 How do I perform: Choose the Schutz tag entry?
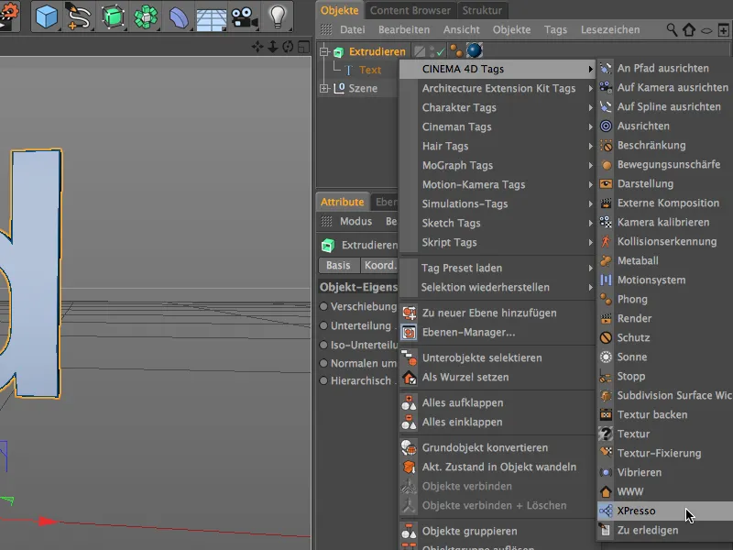click(x=665, y=337)
